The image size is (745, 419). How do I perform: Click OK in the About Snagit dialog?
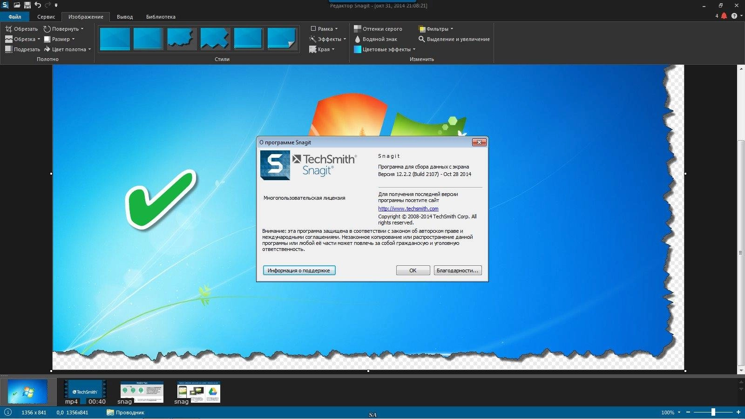click(413, 270)
